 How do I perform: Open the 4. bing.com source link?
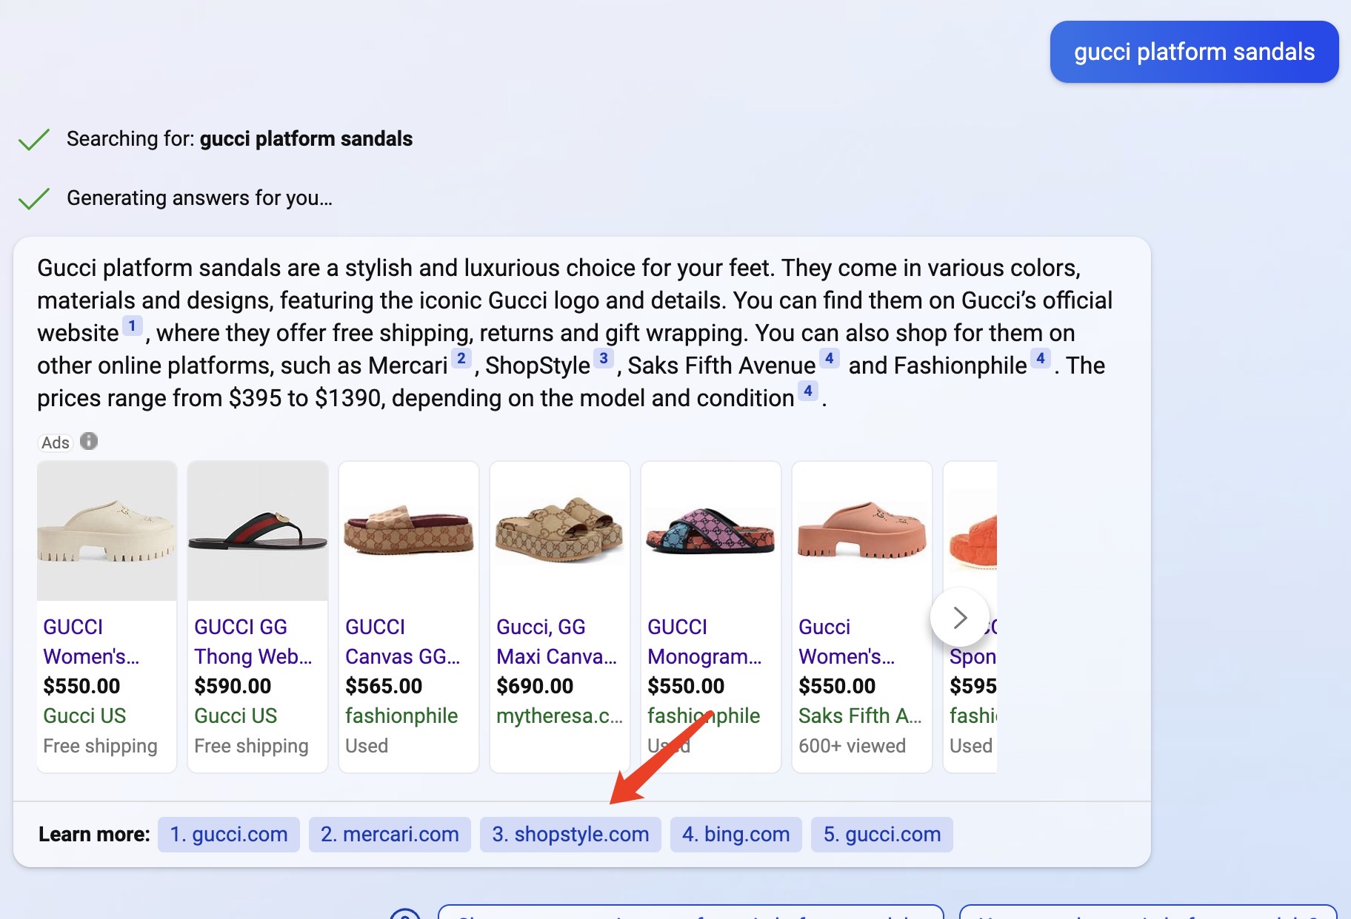(x=735, y=834)
